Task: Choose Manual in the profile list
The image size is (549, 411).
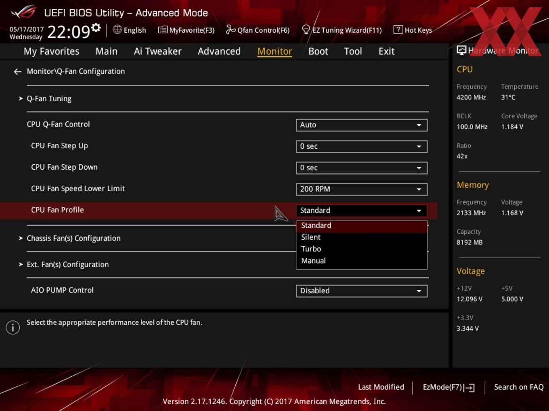Action: (x=362, y=261)
